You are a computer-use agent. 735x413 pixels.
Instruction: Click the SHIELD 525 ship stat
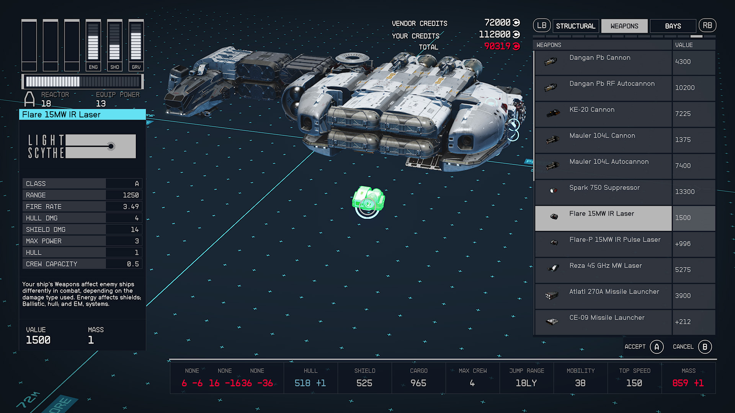click(364, 378)
